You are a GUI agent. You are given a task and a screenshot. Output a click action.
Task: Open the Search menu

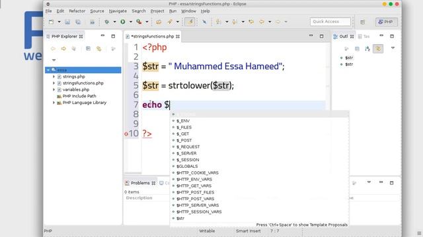pyautogui.click(x=139, y=11)
